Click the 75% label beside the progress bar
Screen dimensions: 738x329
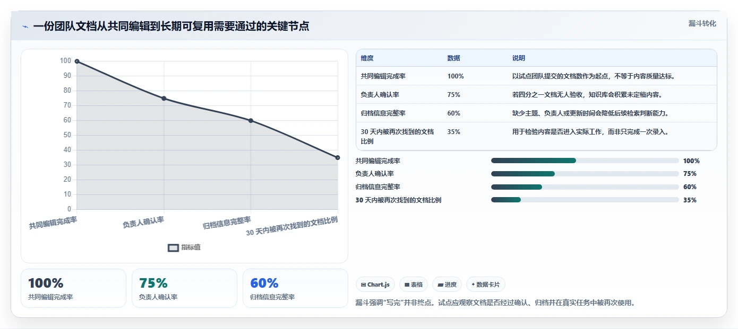pyautogui.click(x=690, y=174)
